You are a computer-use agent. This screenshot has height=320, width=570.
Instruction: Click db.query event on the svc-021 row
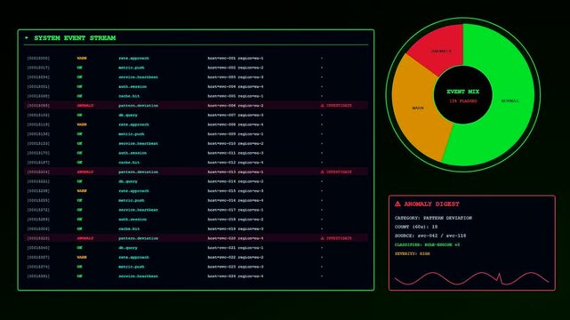click(128, 248)
